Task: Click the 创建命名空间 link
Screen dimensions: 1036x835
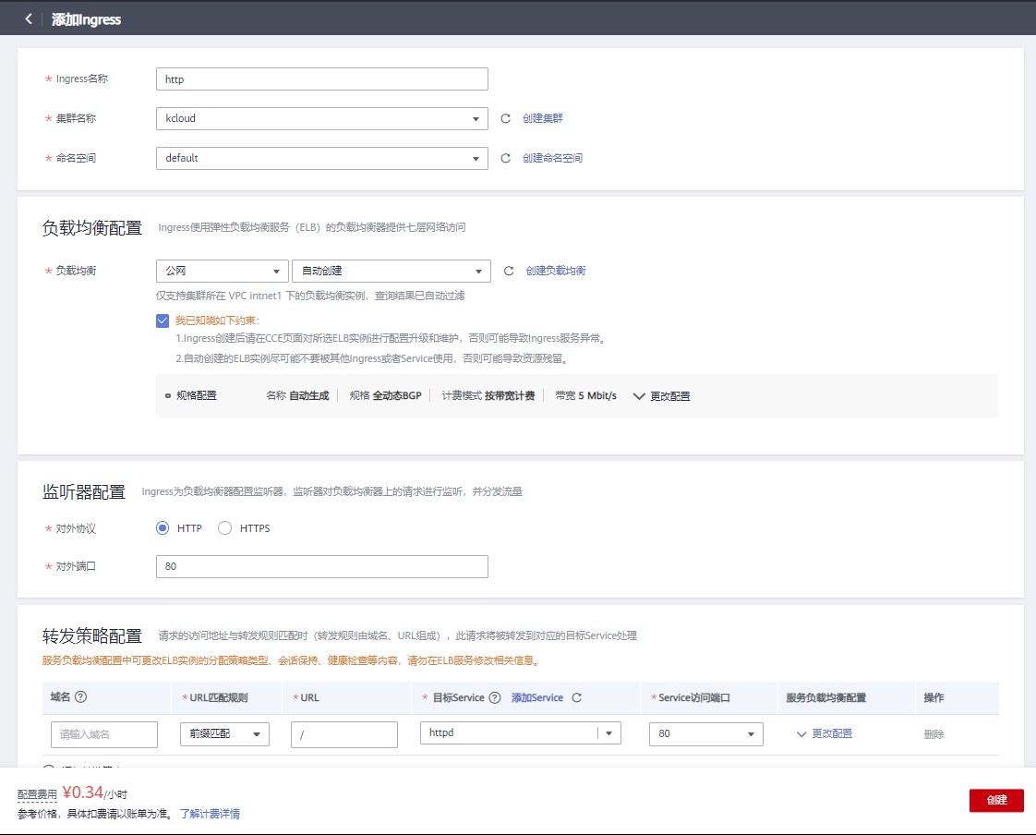Action: coord(552,158)
